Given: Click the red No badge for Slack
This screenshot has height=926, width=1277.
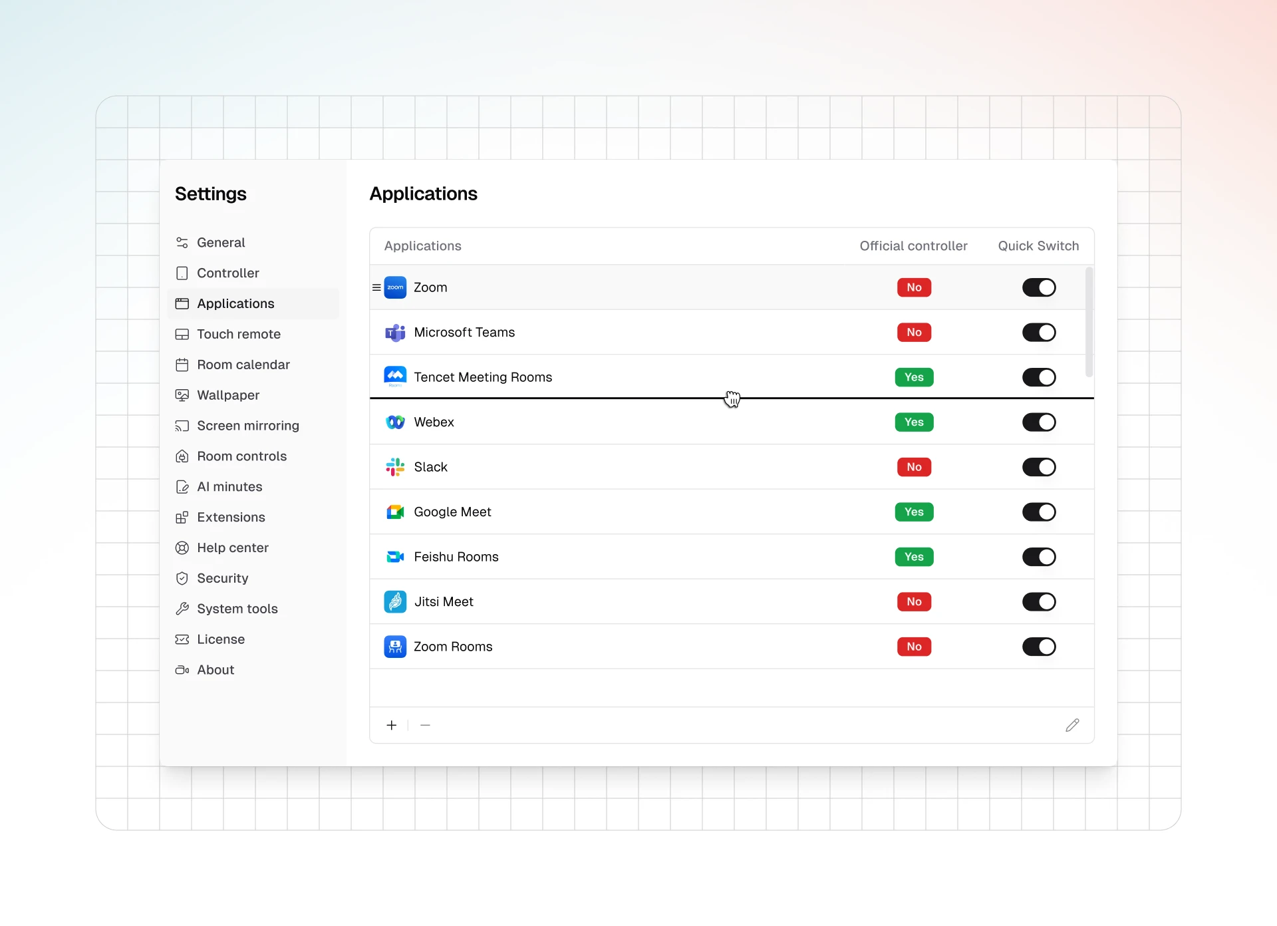Looking at the screenshot, I should click(x=914, y=467).
